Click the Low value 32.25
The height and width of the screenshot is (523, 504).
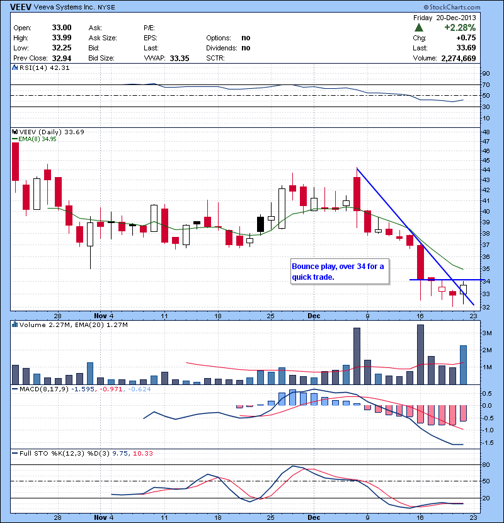(x=62, y=48)
